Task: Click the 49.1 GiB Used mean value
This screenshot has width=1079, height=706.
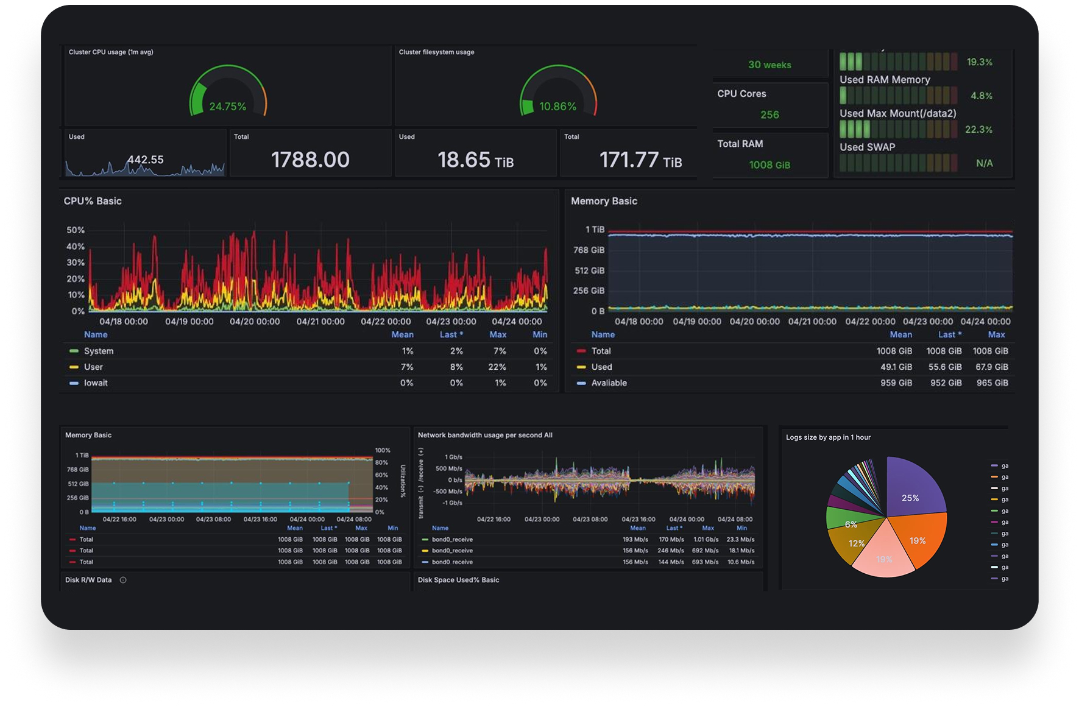Action: coord(896,367)
